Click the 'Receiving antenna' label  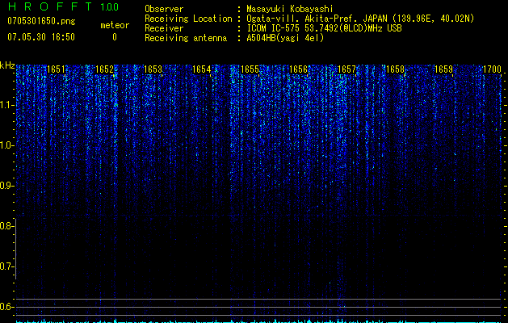point(186,38)
